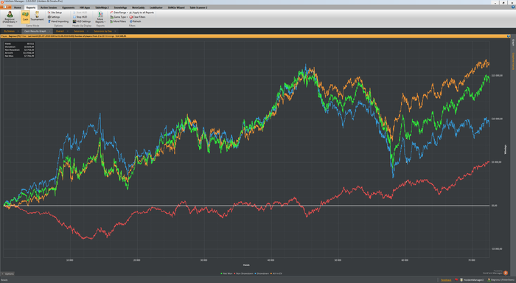This screenshot has width=516, height=283.
Task: Clear Filters with the red icon
Action: pos(138,17)
